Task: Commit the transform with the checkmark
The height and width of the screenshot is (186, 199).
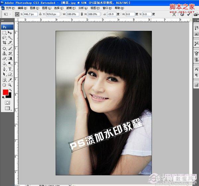Action: (x=189, y=14)
